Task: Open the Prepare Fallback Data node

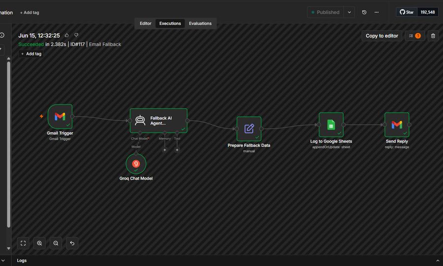Action: click(249, 129)
